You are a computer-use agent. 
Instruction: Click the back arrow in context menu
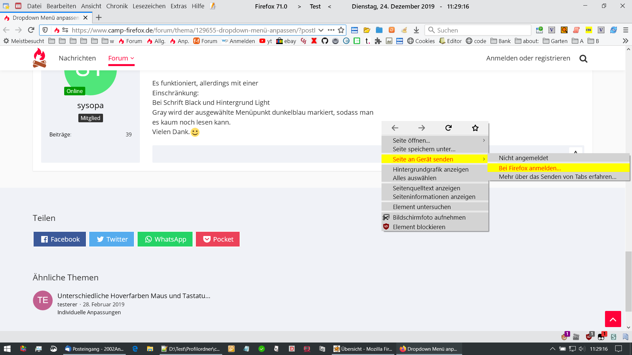(x=395, y=128)
